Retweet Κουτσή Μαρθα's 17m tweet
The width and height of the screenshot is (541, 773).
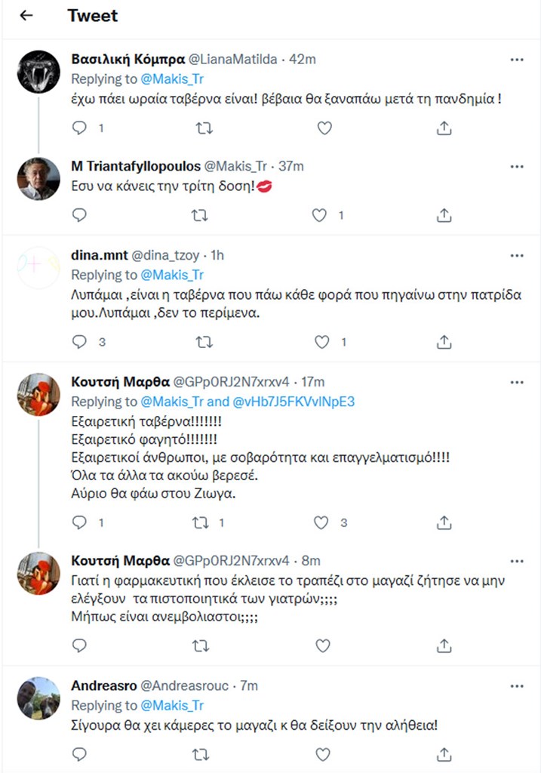(x=201, y=522)
